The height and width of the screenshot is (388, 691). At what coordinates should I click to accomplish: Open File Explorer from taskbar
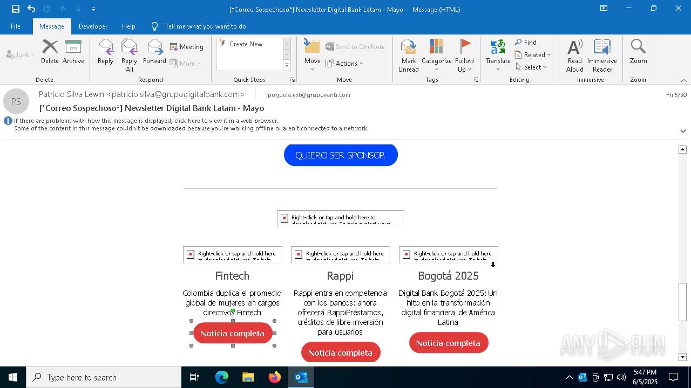pyautogui.click(x=248, y=377)
